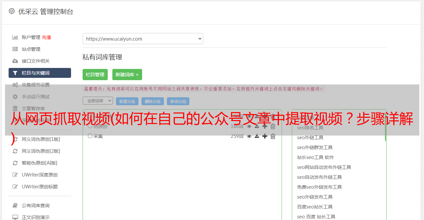Open the 全部词库 dropdown
Viewport: 424px width, 220px height.
tap(98, 101)
